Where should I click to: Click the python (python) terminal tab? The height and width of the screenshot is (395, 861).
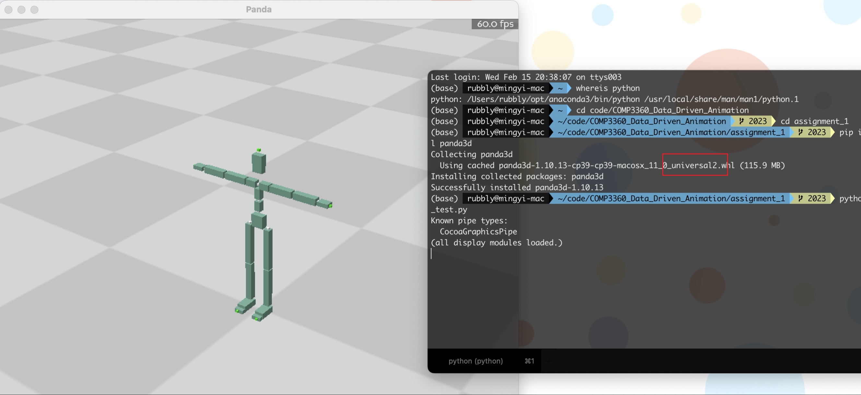[475, 361]
